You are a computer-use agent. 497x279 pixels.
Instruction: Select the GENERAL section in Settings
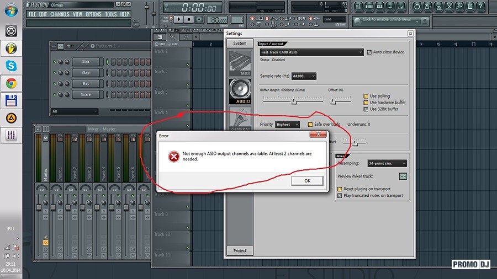[x=240, y=119]
